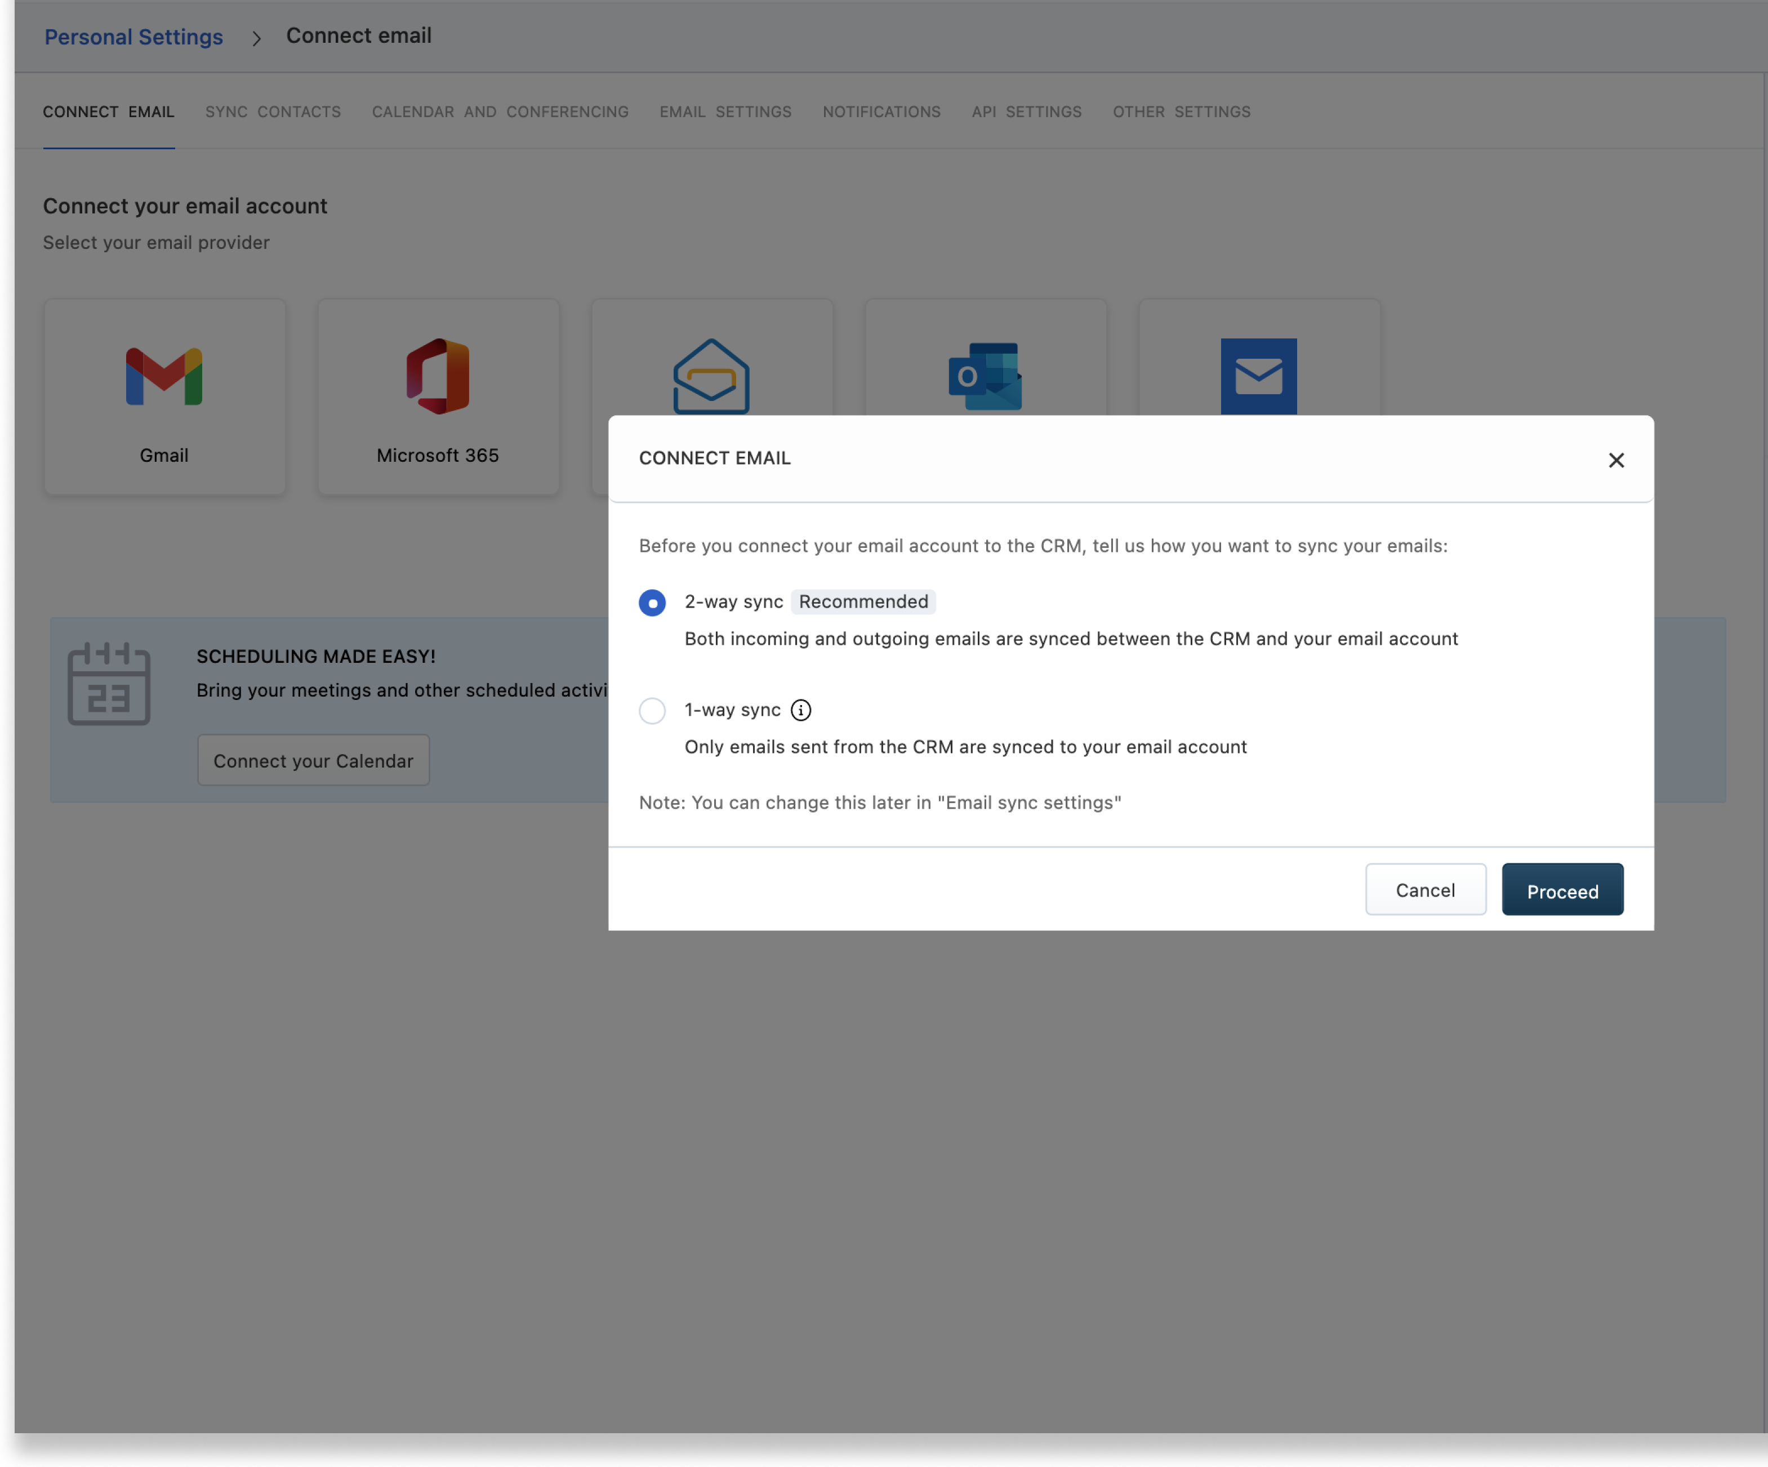
Task: Click Connect your Calendar button
Action: 313,761
